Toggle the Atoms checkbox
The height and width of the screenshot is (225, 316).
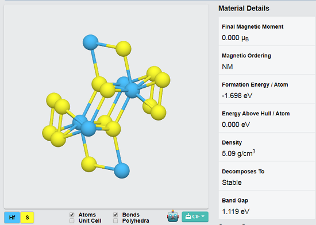72,215
